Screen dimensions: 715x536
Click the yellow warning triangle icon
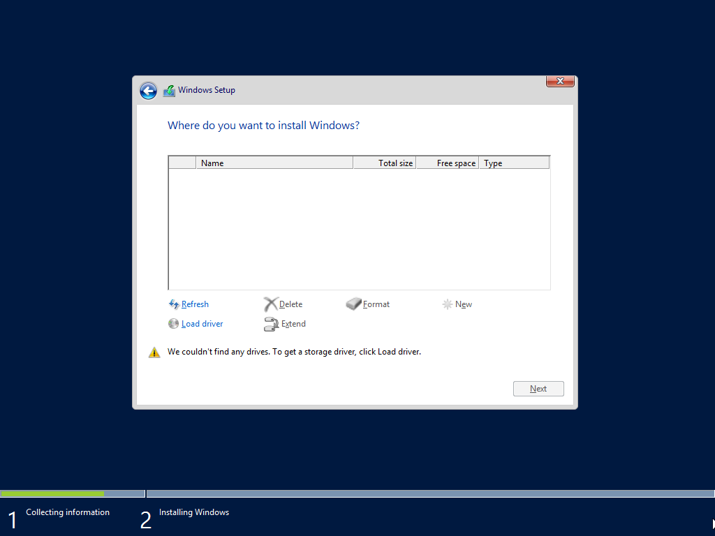[154, 352]
